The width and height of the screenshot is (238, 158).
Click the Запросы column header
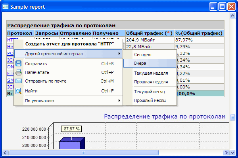point(47,33)
